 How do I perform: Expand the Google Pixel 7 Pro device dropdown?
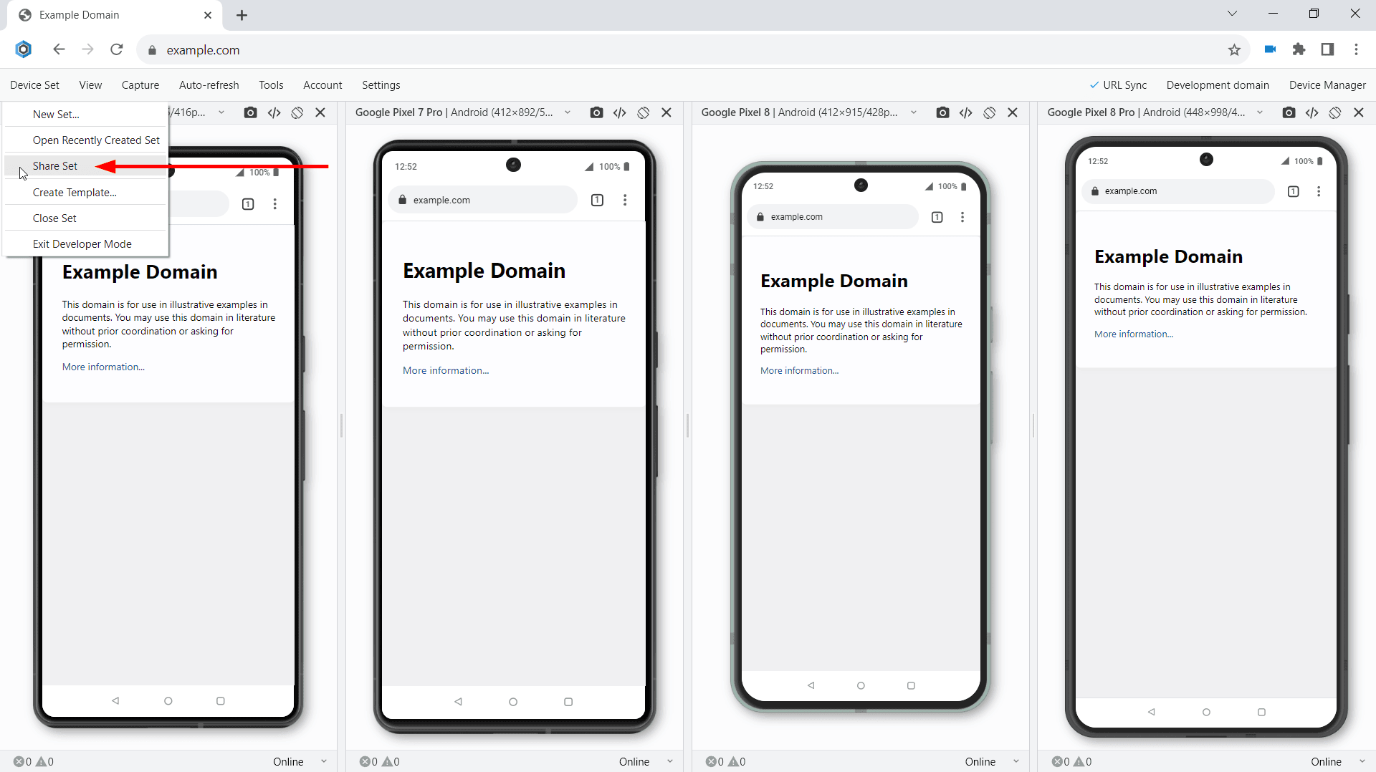pyautogui.click(x=568, y=112)
